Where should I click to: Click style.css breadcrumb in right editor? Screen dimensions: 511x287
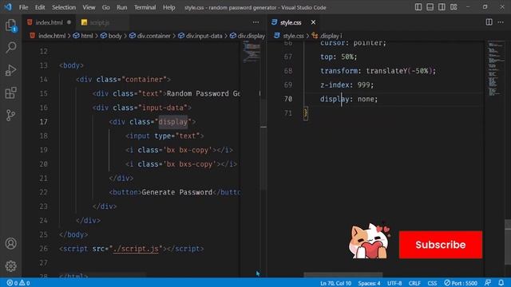[289, 36]
